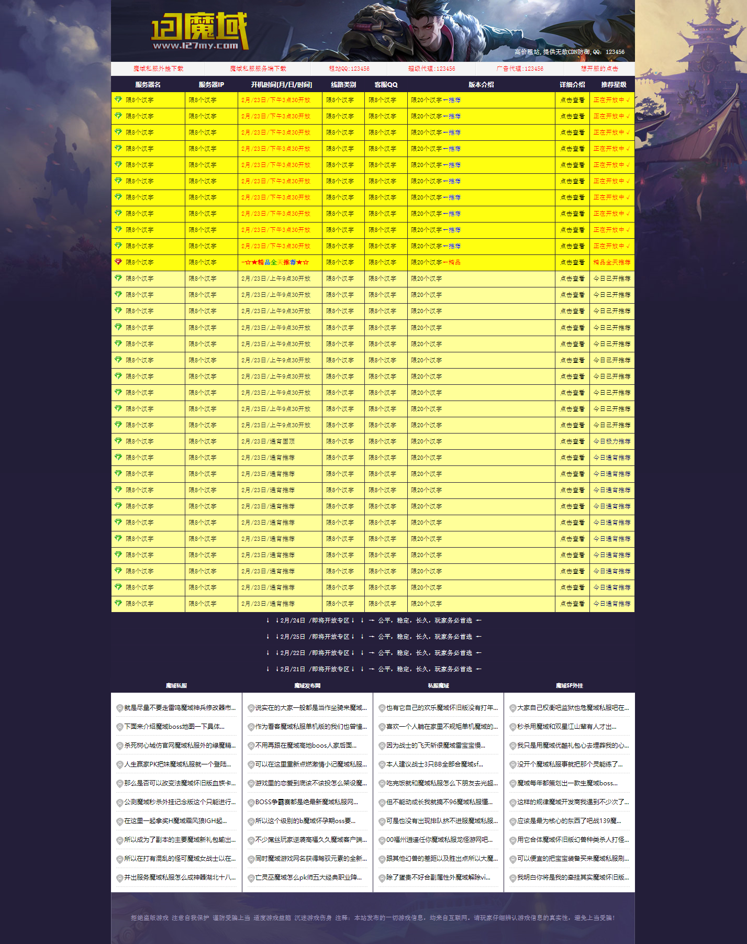The width and height of the screenshot is (747, 944).
Task: Click 点击查看 in the 精品全天推荐 row
Action: 572,262
